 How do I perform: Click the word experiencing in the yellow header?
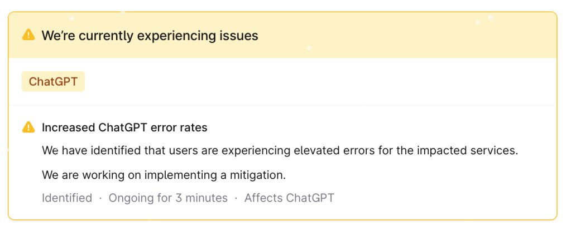[x=170, y=36]
